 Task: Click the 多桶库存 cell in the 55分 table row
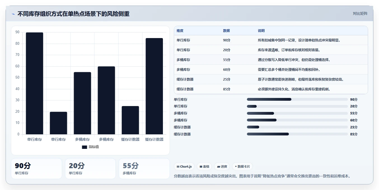click(183, 60)
